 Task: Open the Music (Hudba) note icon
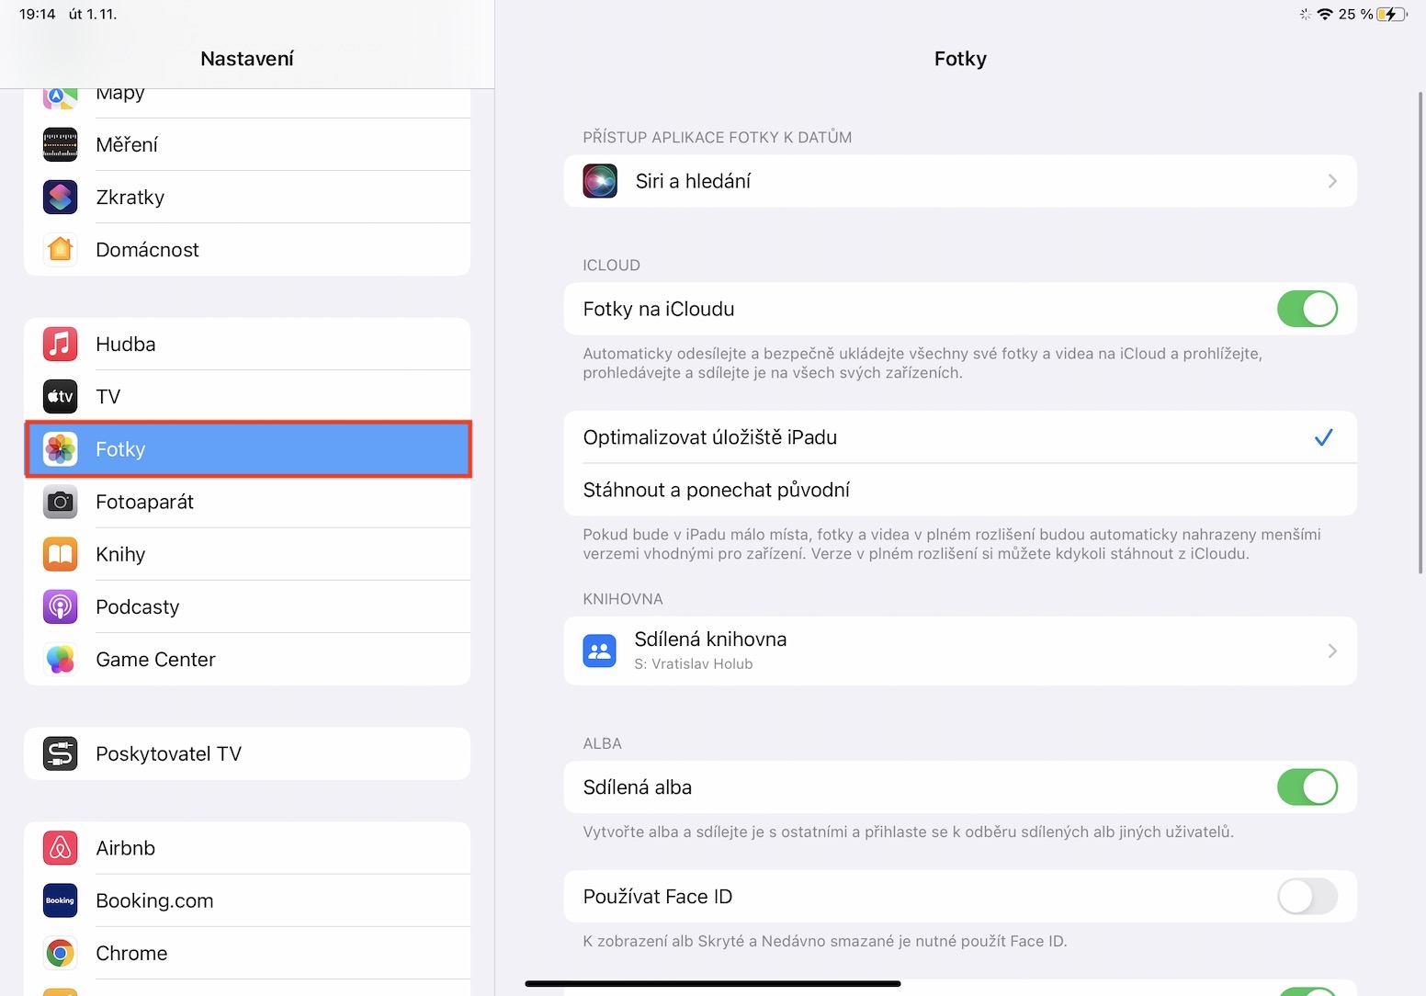61,345
